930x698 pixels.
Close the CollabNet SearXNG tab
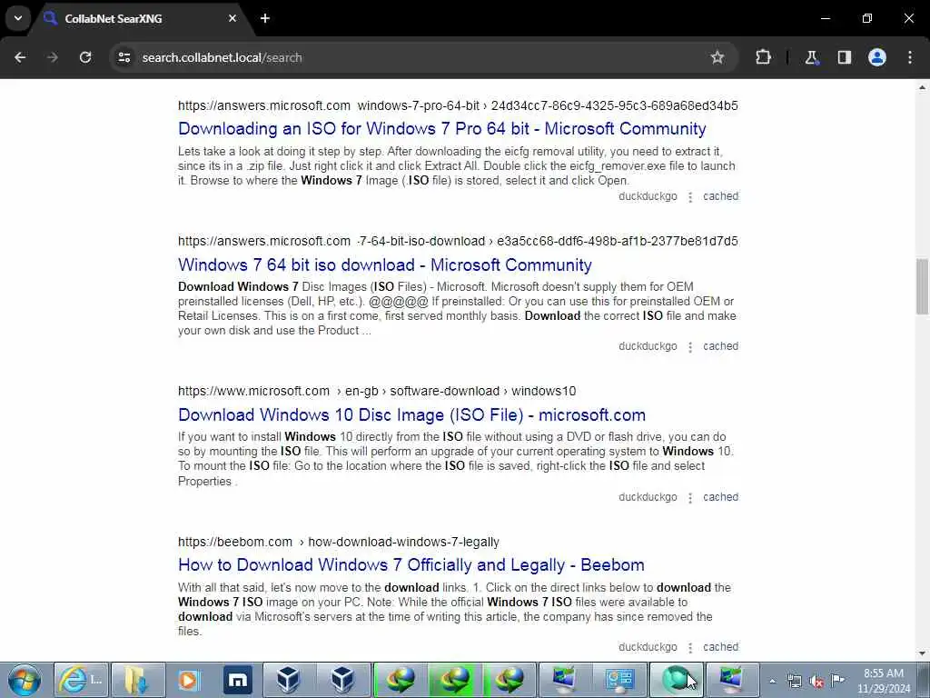point(232,18)
